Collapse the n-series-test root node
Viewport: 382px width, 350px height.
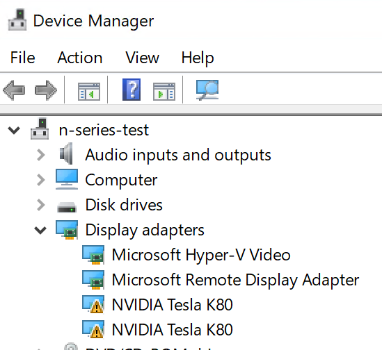[x=14, y=130]
